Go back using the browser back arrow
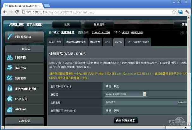Viewport: 192px width, 130px height. pos(5,12)
